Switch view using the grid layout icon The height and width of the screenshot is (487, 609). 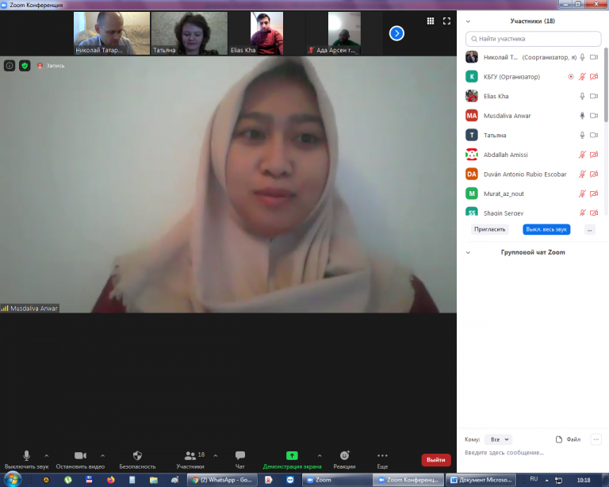tap(431, 21)
